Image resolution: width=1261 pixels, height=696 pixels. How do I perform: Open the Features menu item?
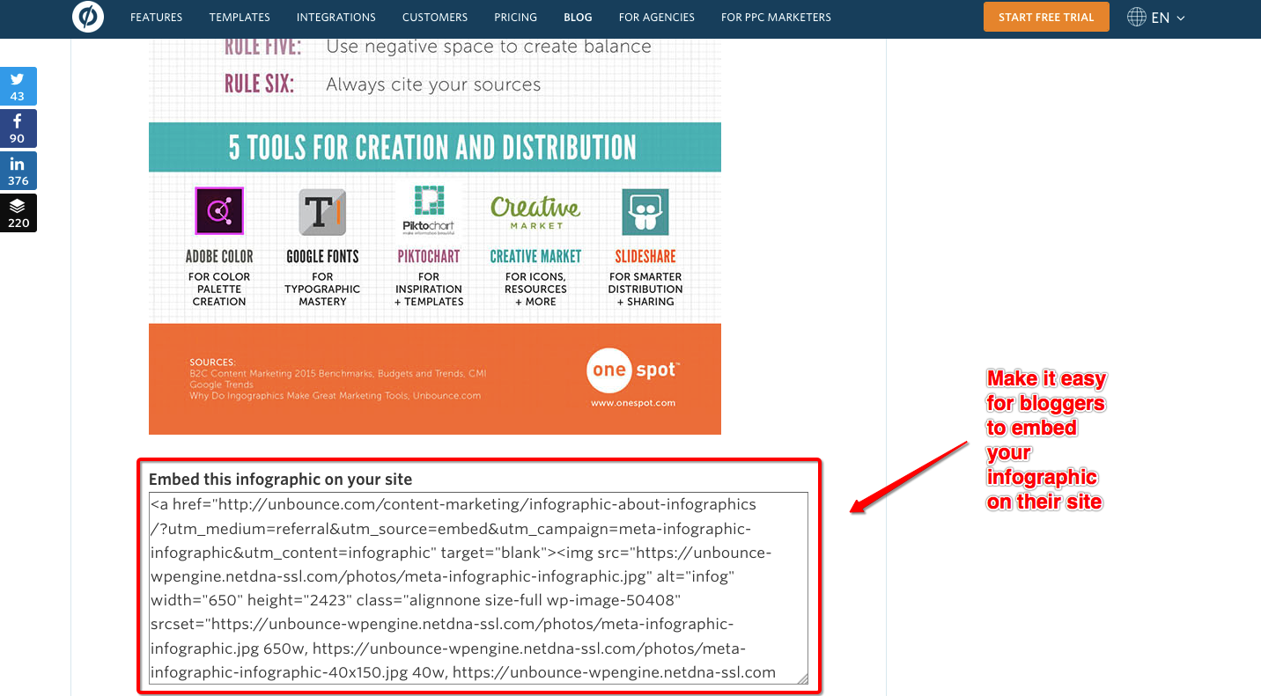157,17
